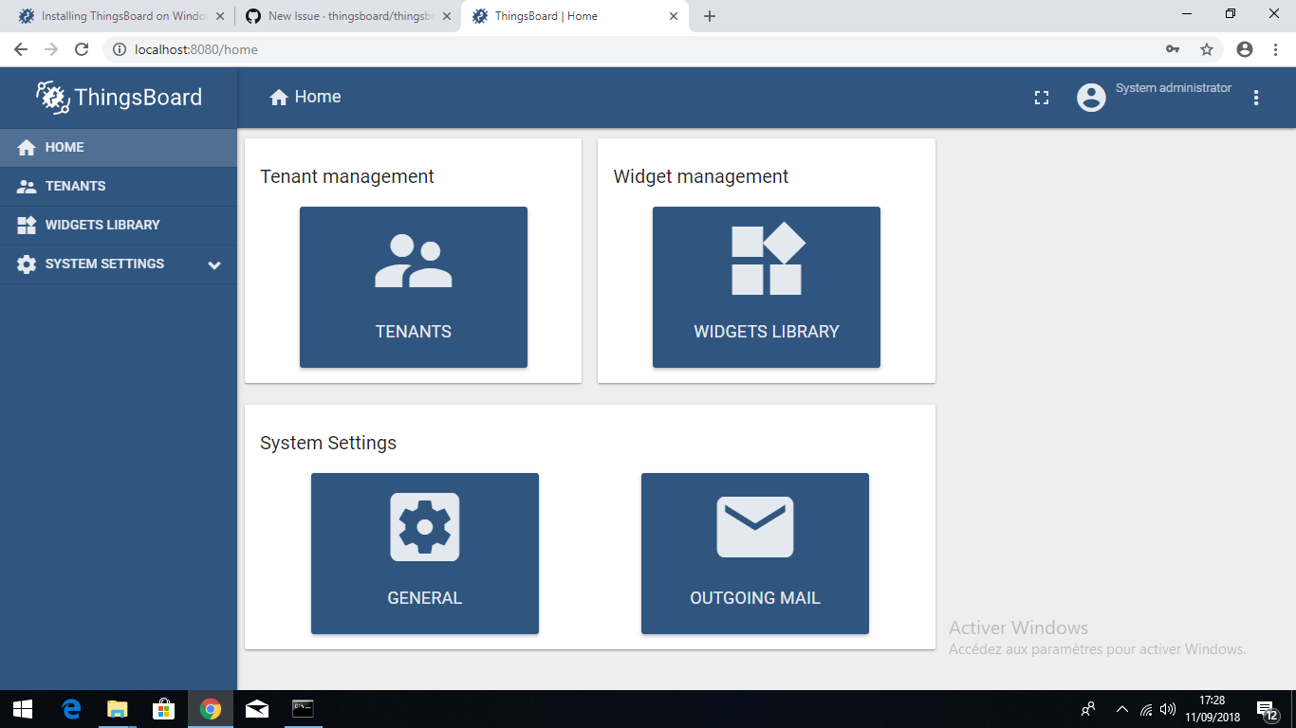The width and height of the screenshot is (1296, 728).
Task: Click the Home breadcrumb icon
Action: [279, 98]
